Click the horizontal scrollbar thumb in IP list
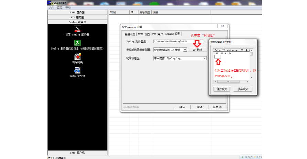The height and width of the screenshot is (159, 307). 228,82
